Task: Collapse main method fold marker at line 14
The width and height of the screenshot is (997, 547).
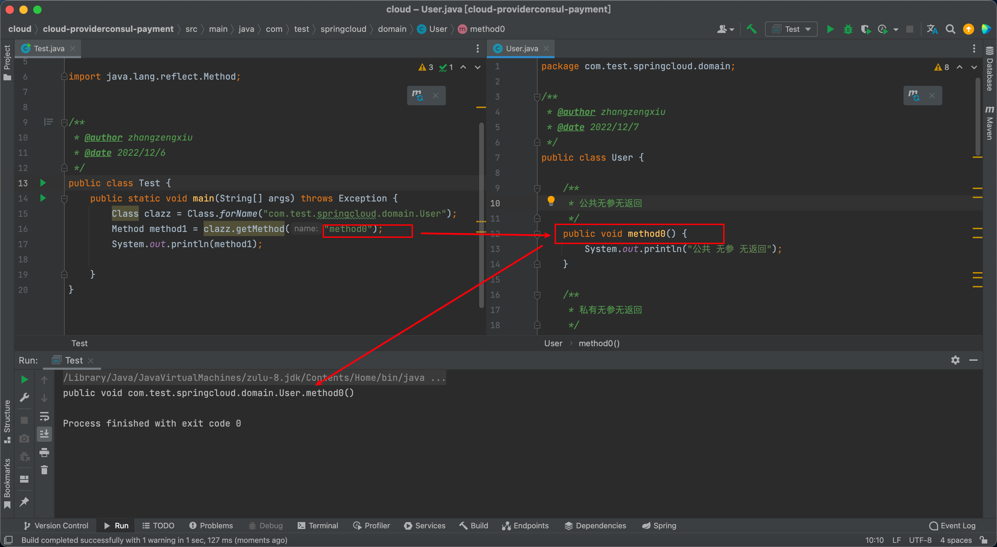Action: click(x=64, y=199)
